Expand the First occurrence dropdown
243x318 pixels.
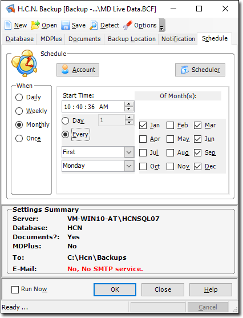click(x=129, y=152)
